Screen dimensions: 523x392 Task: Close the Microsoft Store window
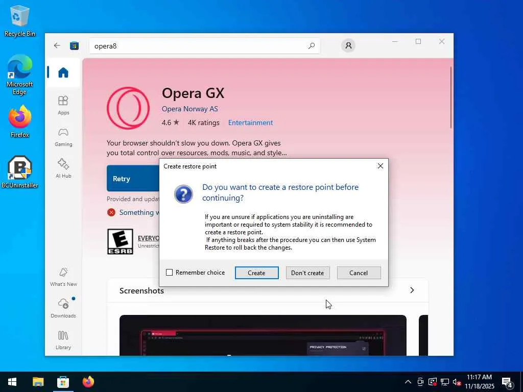coord(442,41)
